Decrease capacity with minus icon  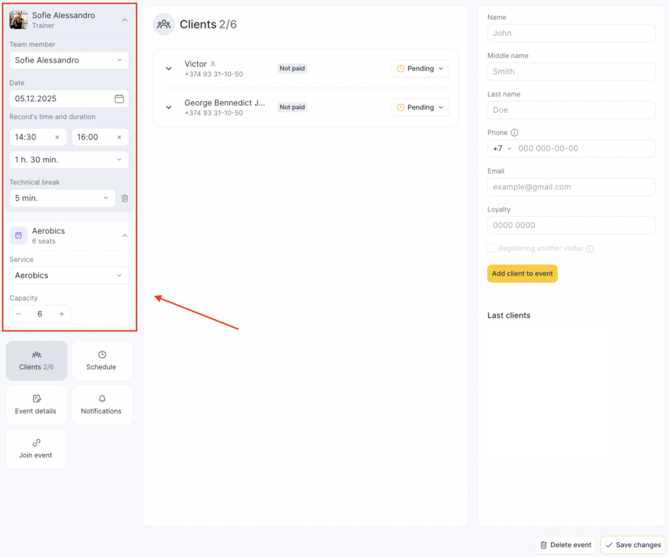18,314
